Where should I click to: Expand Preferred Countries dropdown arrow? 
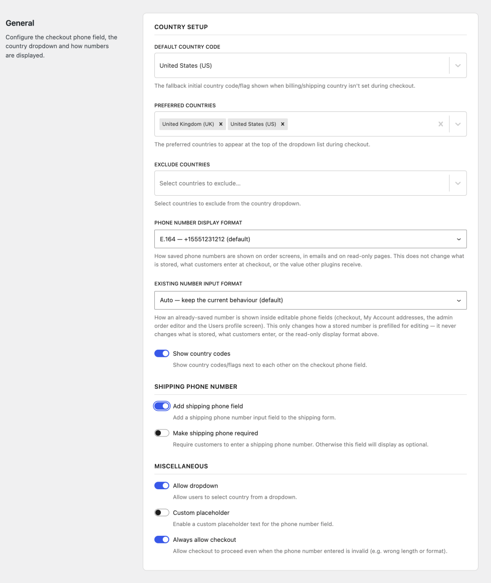click(x=458, y=124)
